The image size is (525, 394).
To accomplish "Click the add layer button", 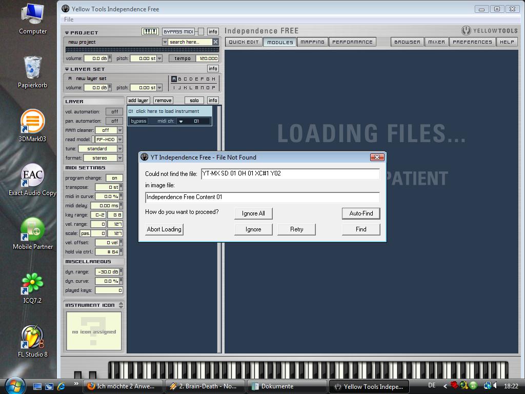I will click(138, 101).
